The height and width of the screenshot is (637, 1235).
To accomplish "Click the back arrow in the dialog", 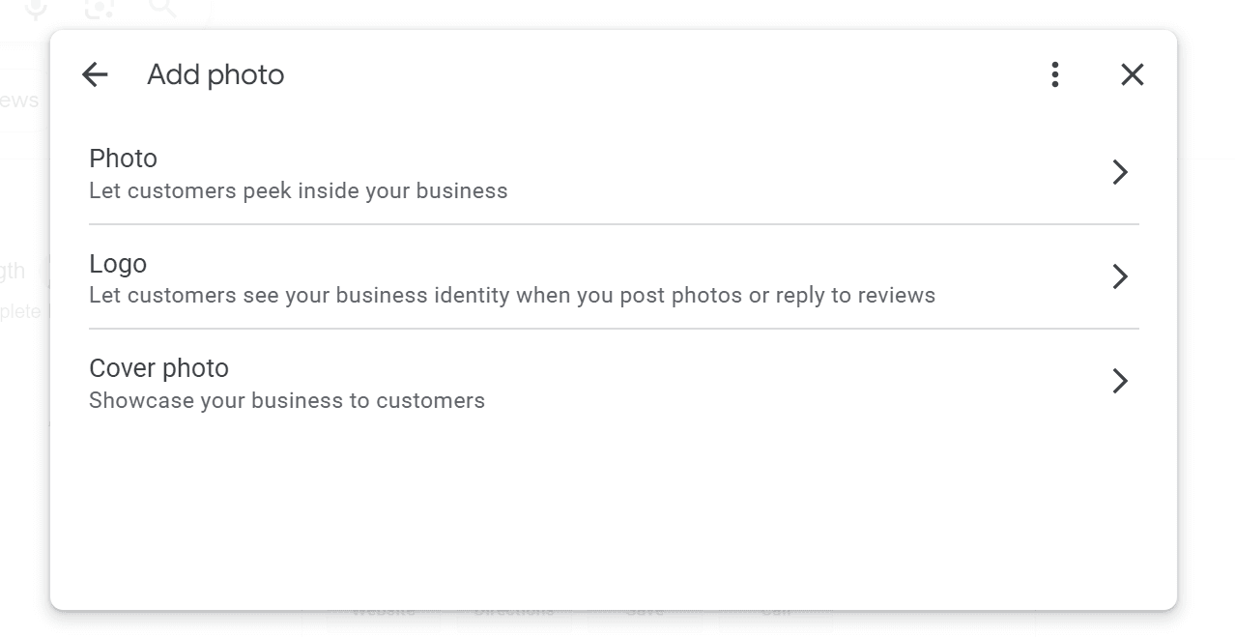I will coord(95,74).
